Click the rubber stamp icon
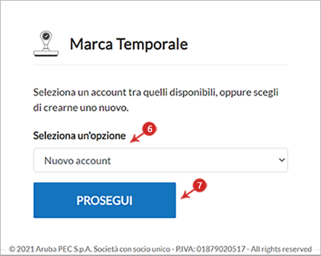The width and height of the screenshot is (321, 256). [46, 44]
